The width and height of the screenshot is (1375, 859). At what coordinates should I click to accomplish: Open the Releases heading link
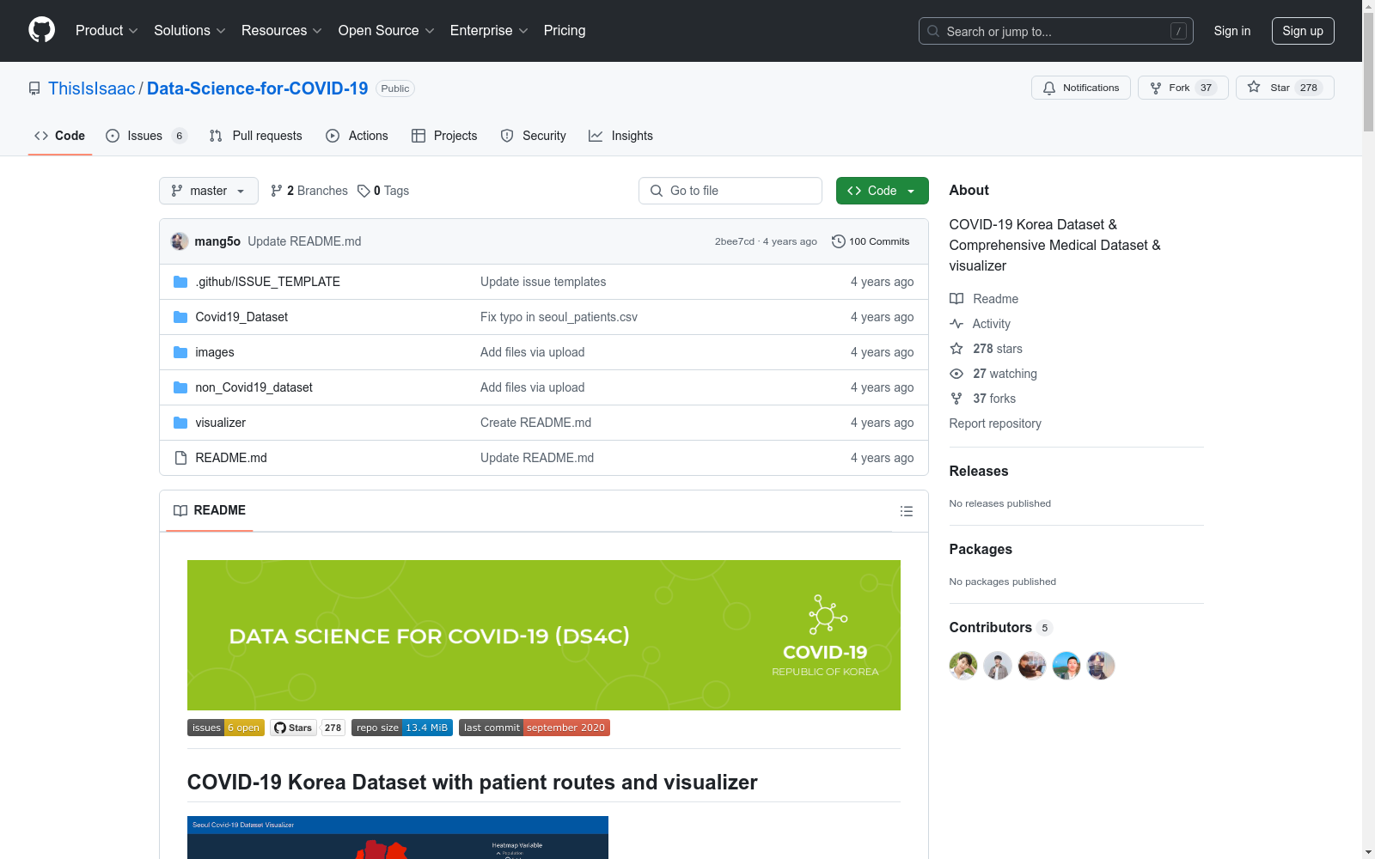(979, 471)
